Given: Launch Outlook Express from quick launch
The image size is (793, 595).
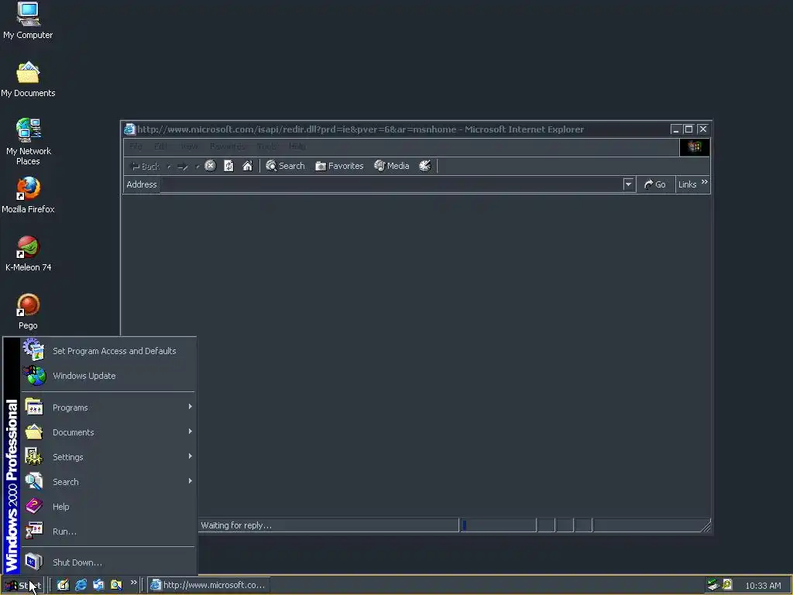Looking at the screenshot, I should click(x=98, y=585).
